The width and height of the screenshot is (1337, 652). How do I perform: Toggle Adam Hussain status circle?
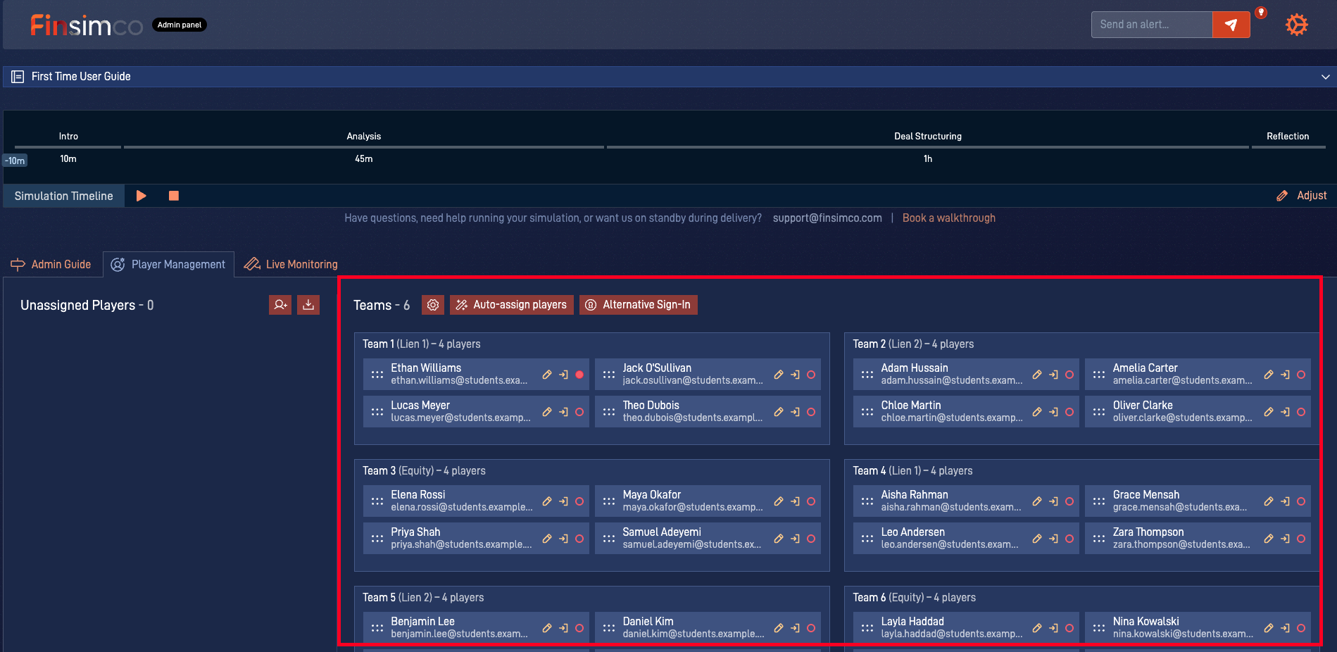[x=1069, y=375]
